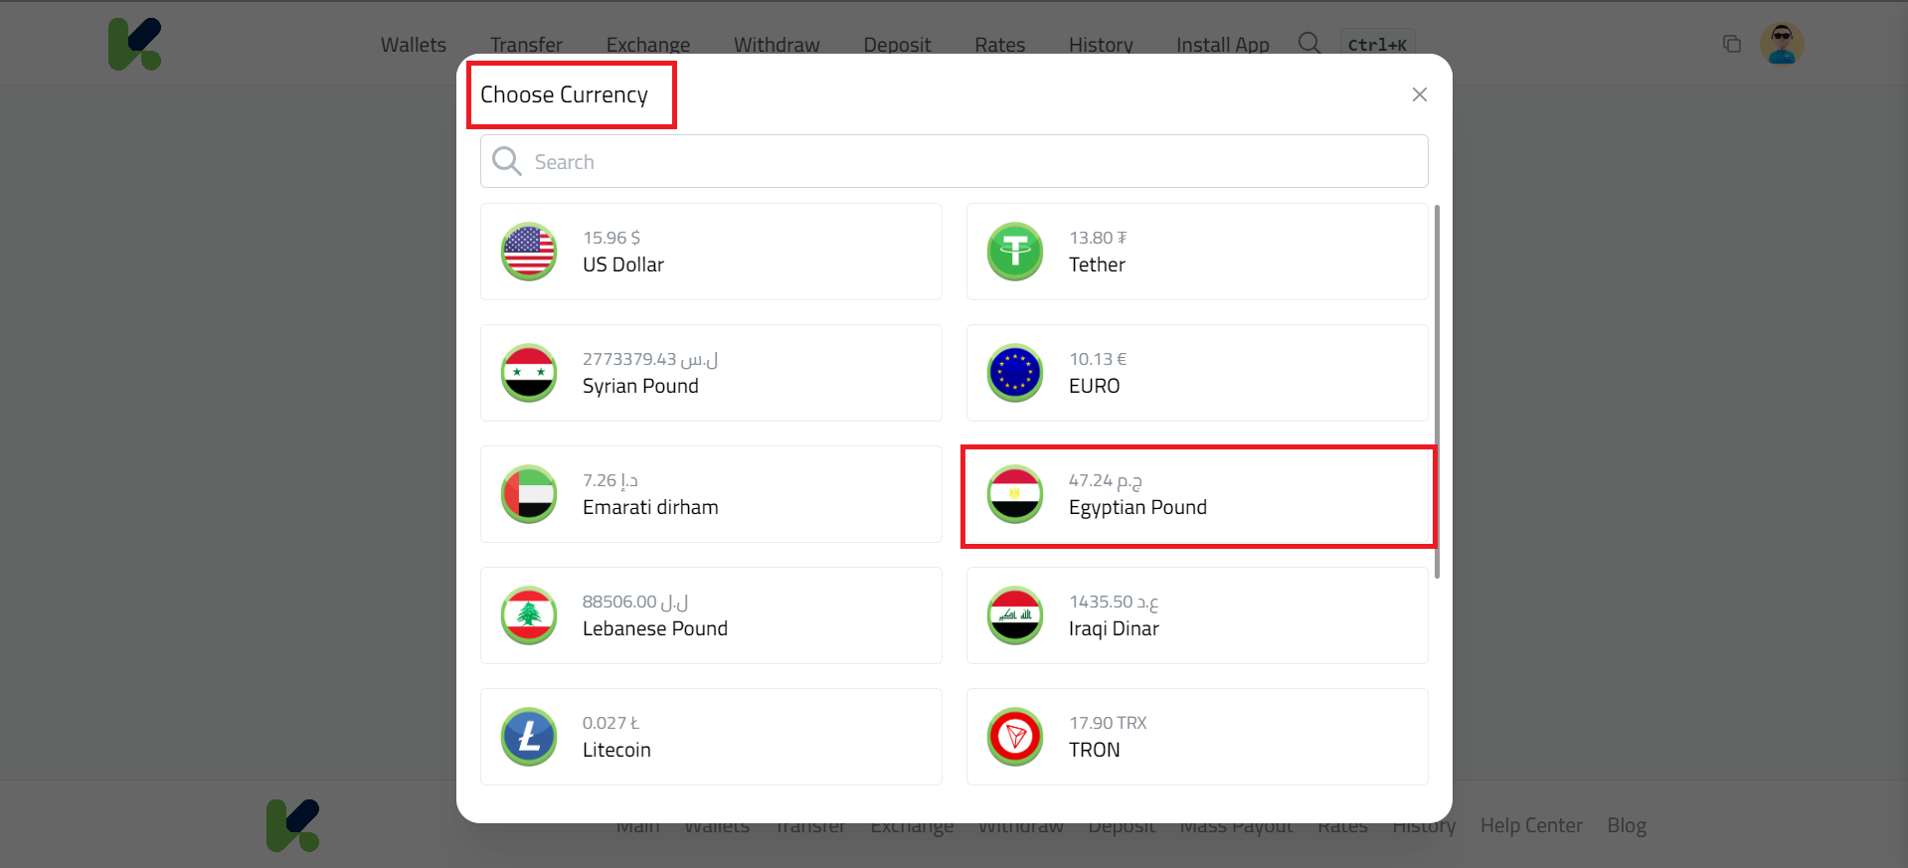Open Exchange in top navigation
The height and width of the screenshot is (868, 1908).
(x=648, y=45)
